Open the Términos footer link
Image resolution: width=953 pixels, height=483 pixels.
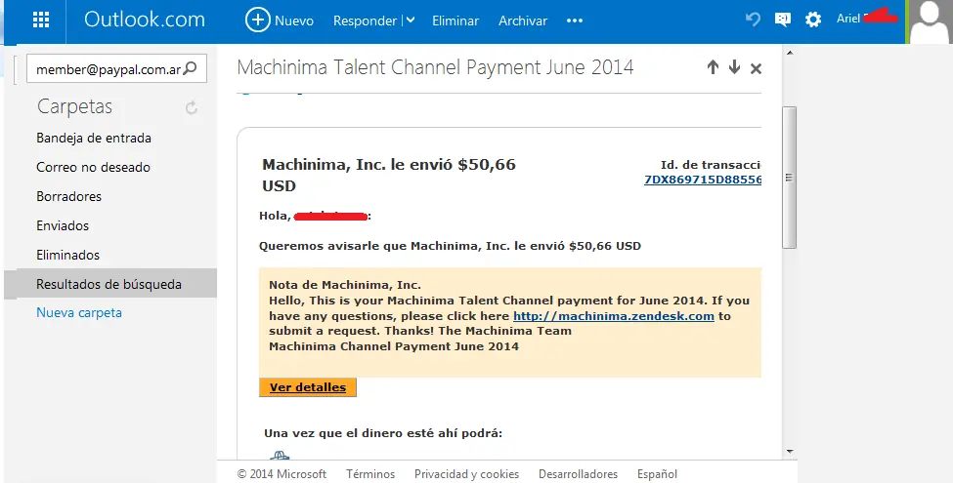(370, 474)
